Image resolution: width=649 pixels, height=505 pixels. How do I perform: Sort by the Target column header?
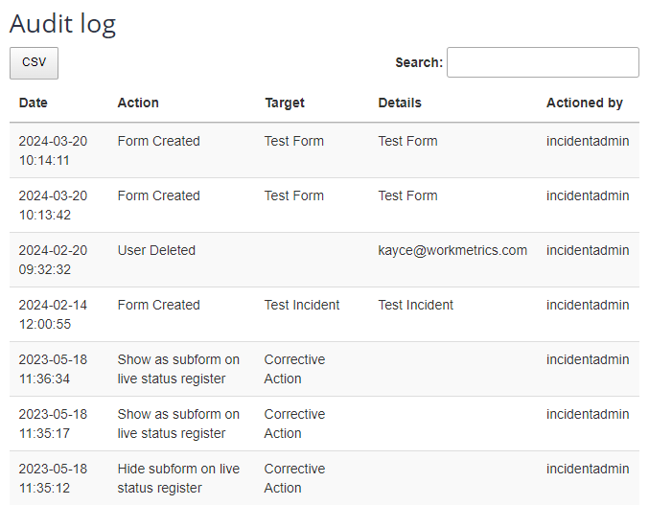pyautogui.click(x=285, y=103)
